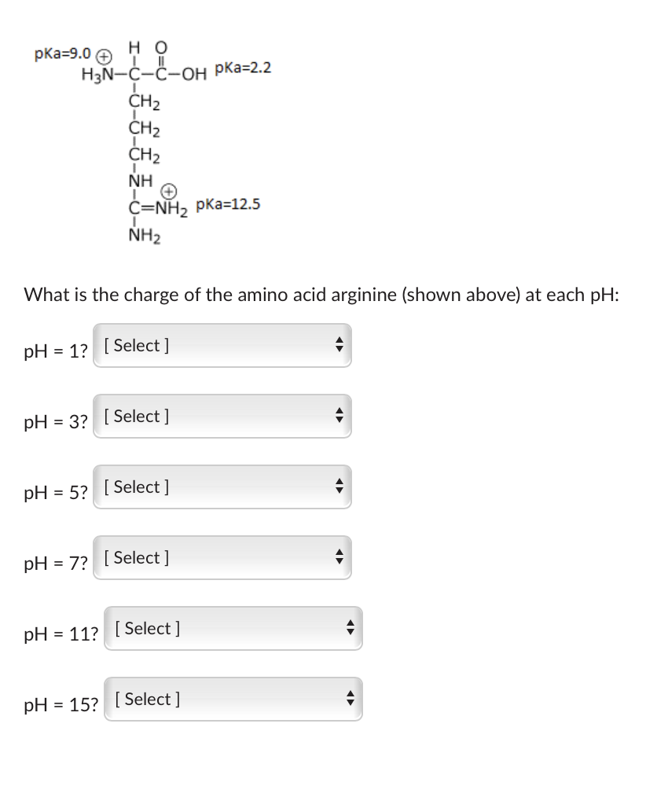
Task: Open the pH = 7 charge dropdown
Action: point(222,556)
